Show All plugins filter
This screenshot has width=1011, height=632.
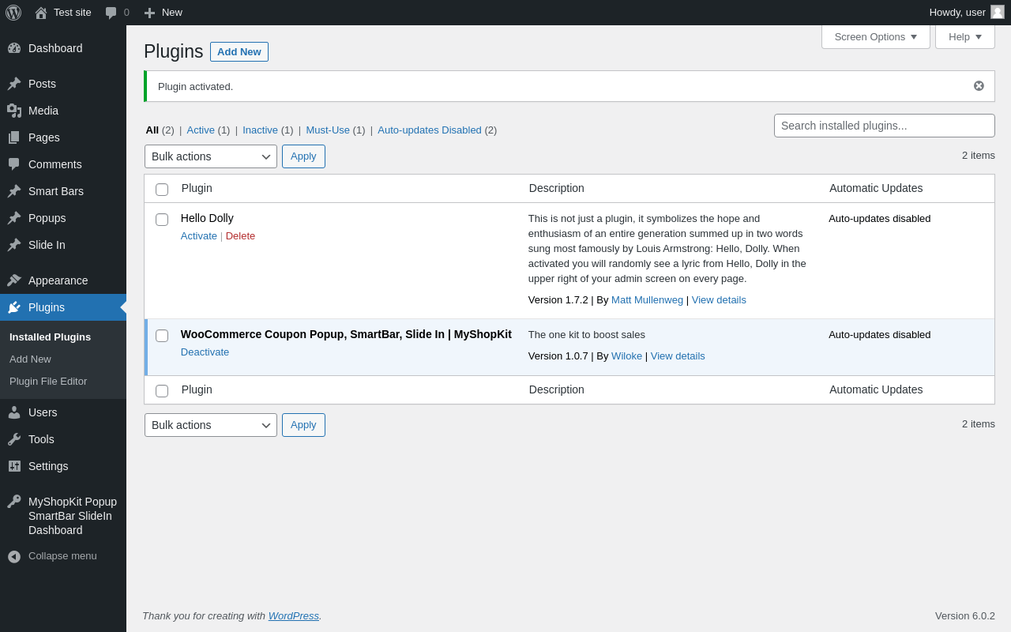pos(152,130)
